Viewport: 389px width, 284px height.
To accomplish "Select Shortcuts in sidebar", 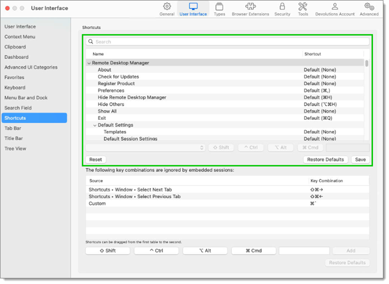I will point(34,118).
